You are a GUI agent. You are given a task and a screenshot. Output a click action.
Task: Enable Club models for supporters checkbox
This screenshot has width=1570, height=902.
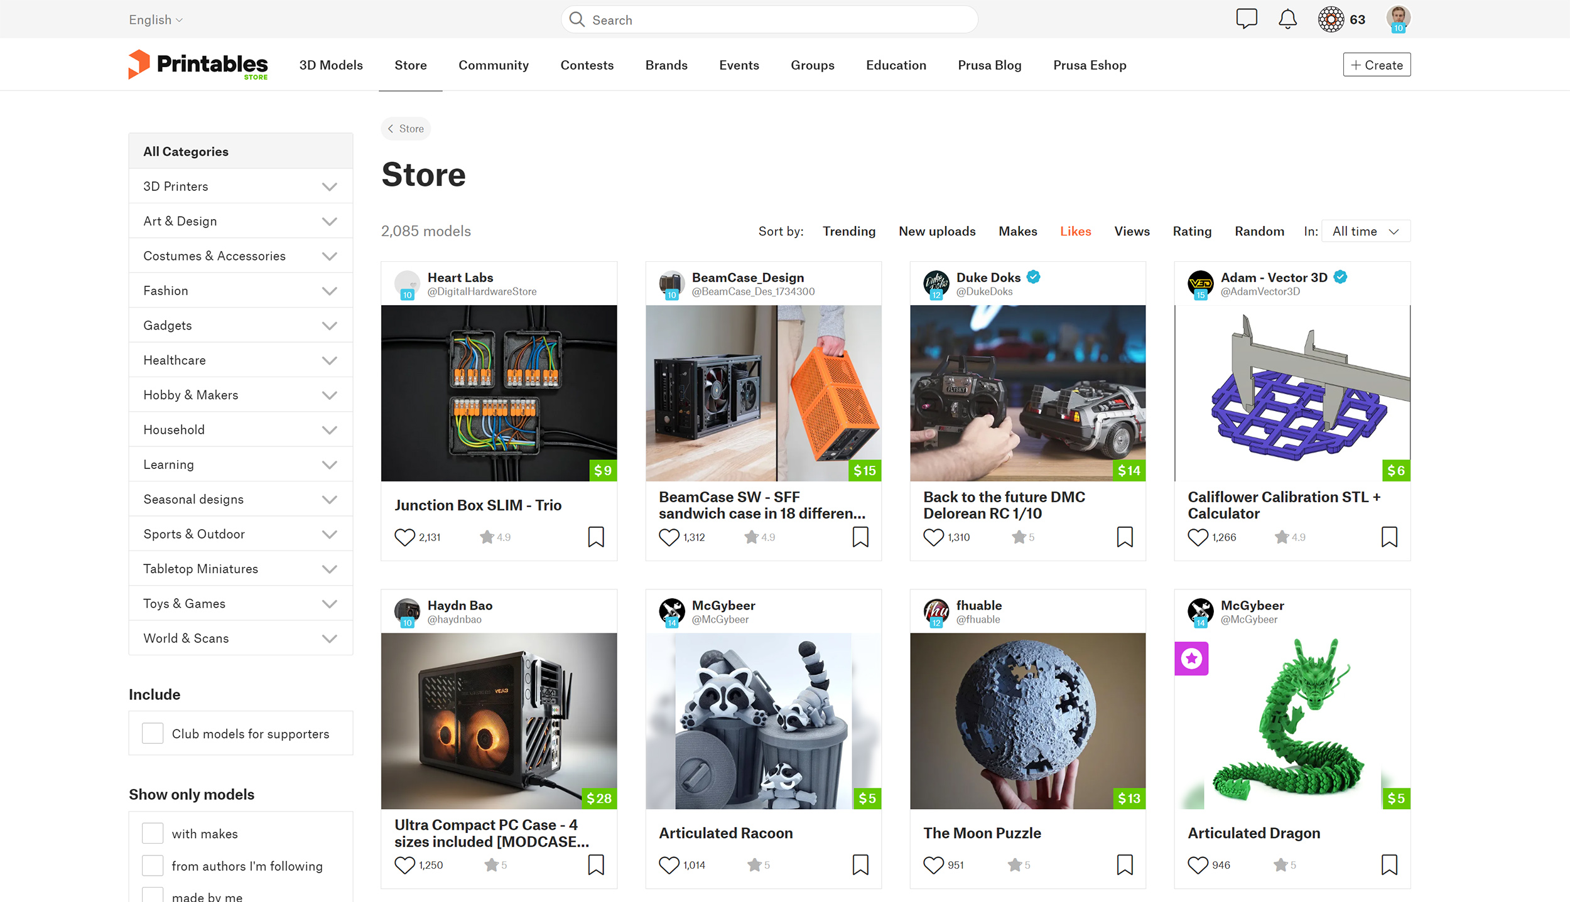click(153, 733)
